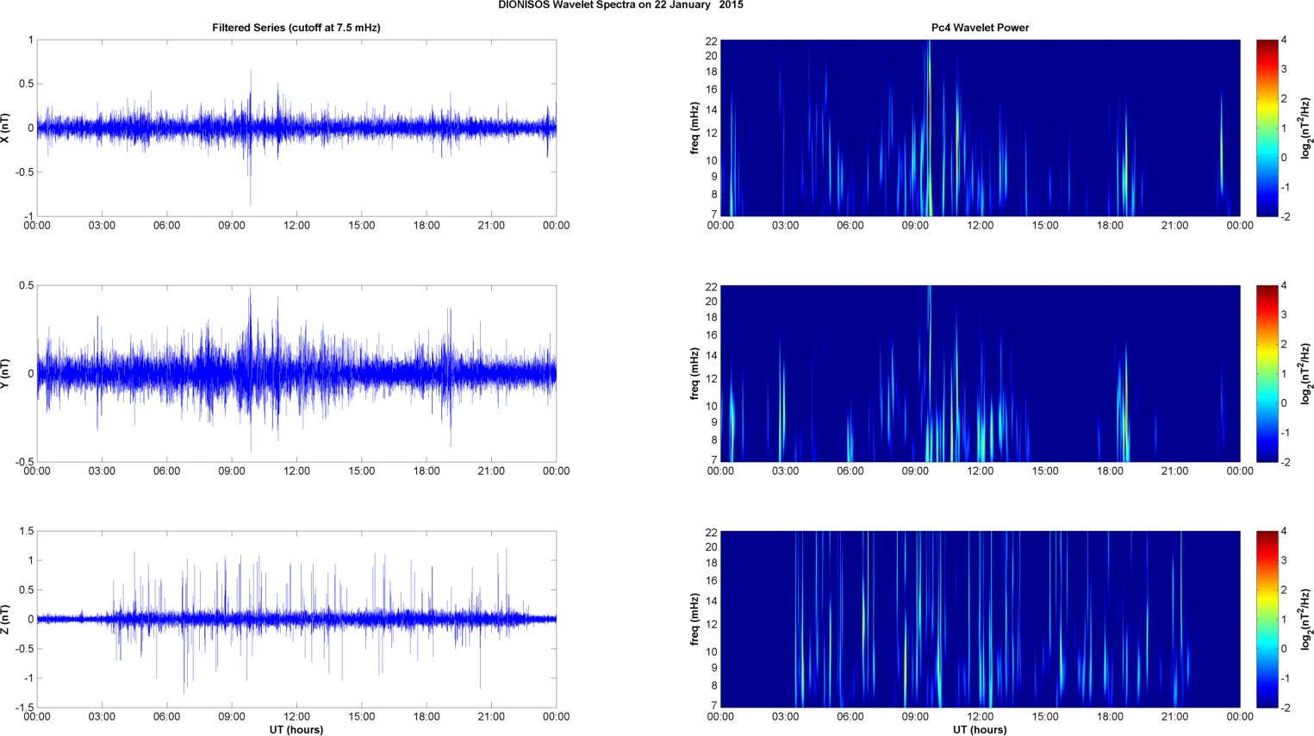Click the 4 tick on the top colorbar
Viewport: 1314px width, 736px height.
point(1284,41)
